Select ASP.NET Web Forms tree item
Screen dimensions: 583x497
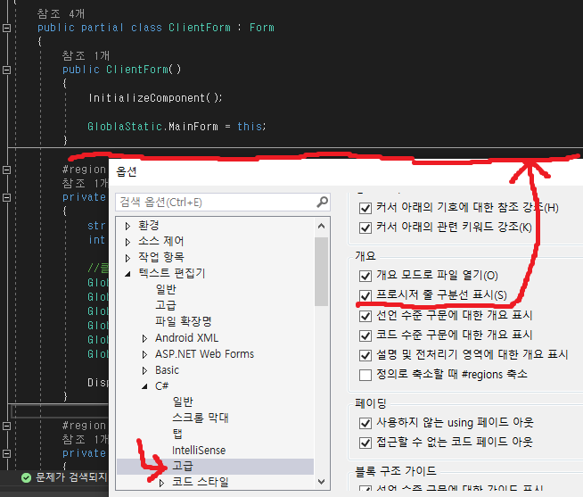(204, 353)
